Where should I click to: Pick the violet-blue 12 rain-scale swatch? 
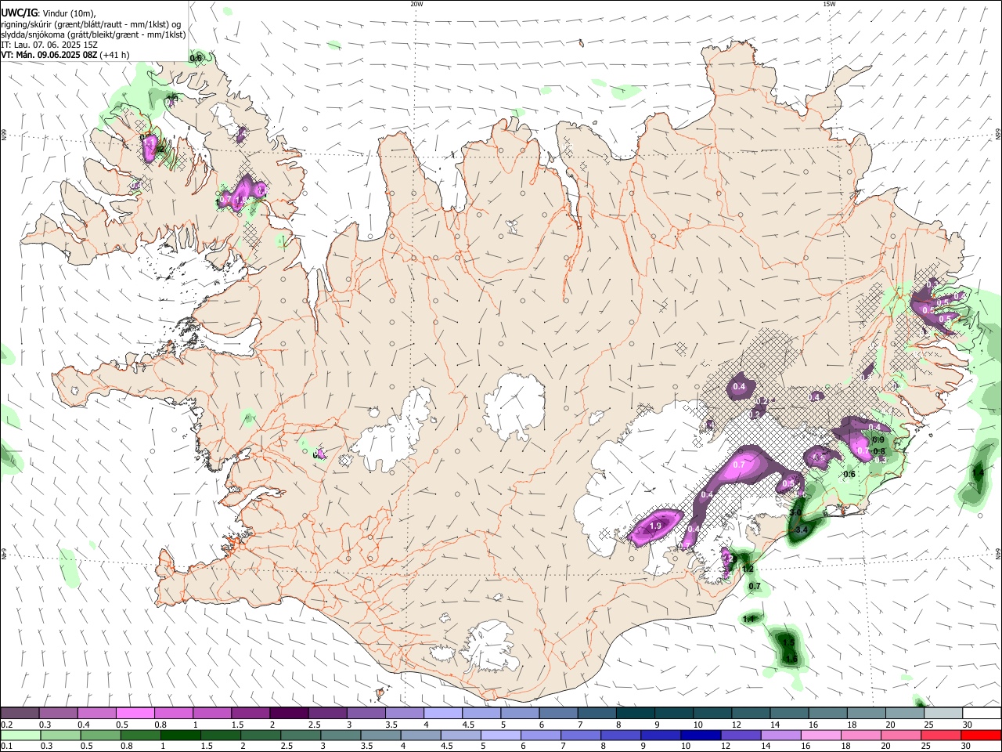741,735
